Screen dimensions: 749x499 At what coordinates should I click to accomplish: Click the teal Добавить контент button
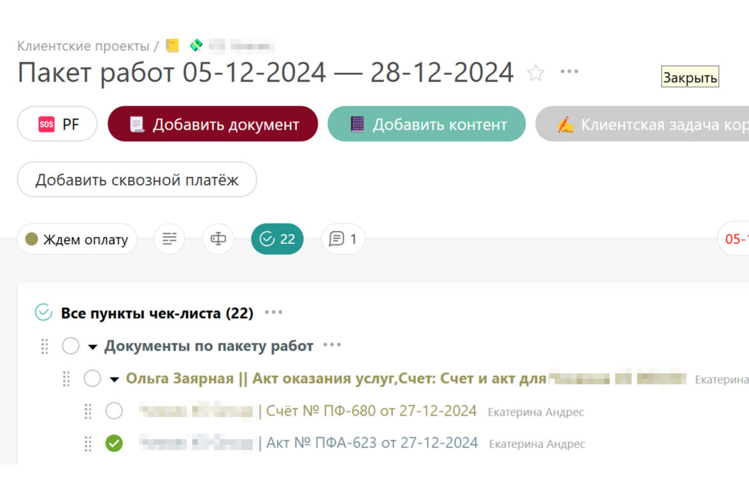click(427, 123)
